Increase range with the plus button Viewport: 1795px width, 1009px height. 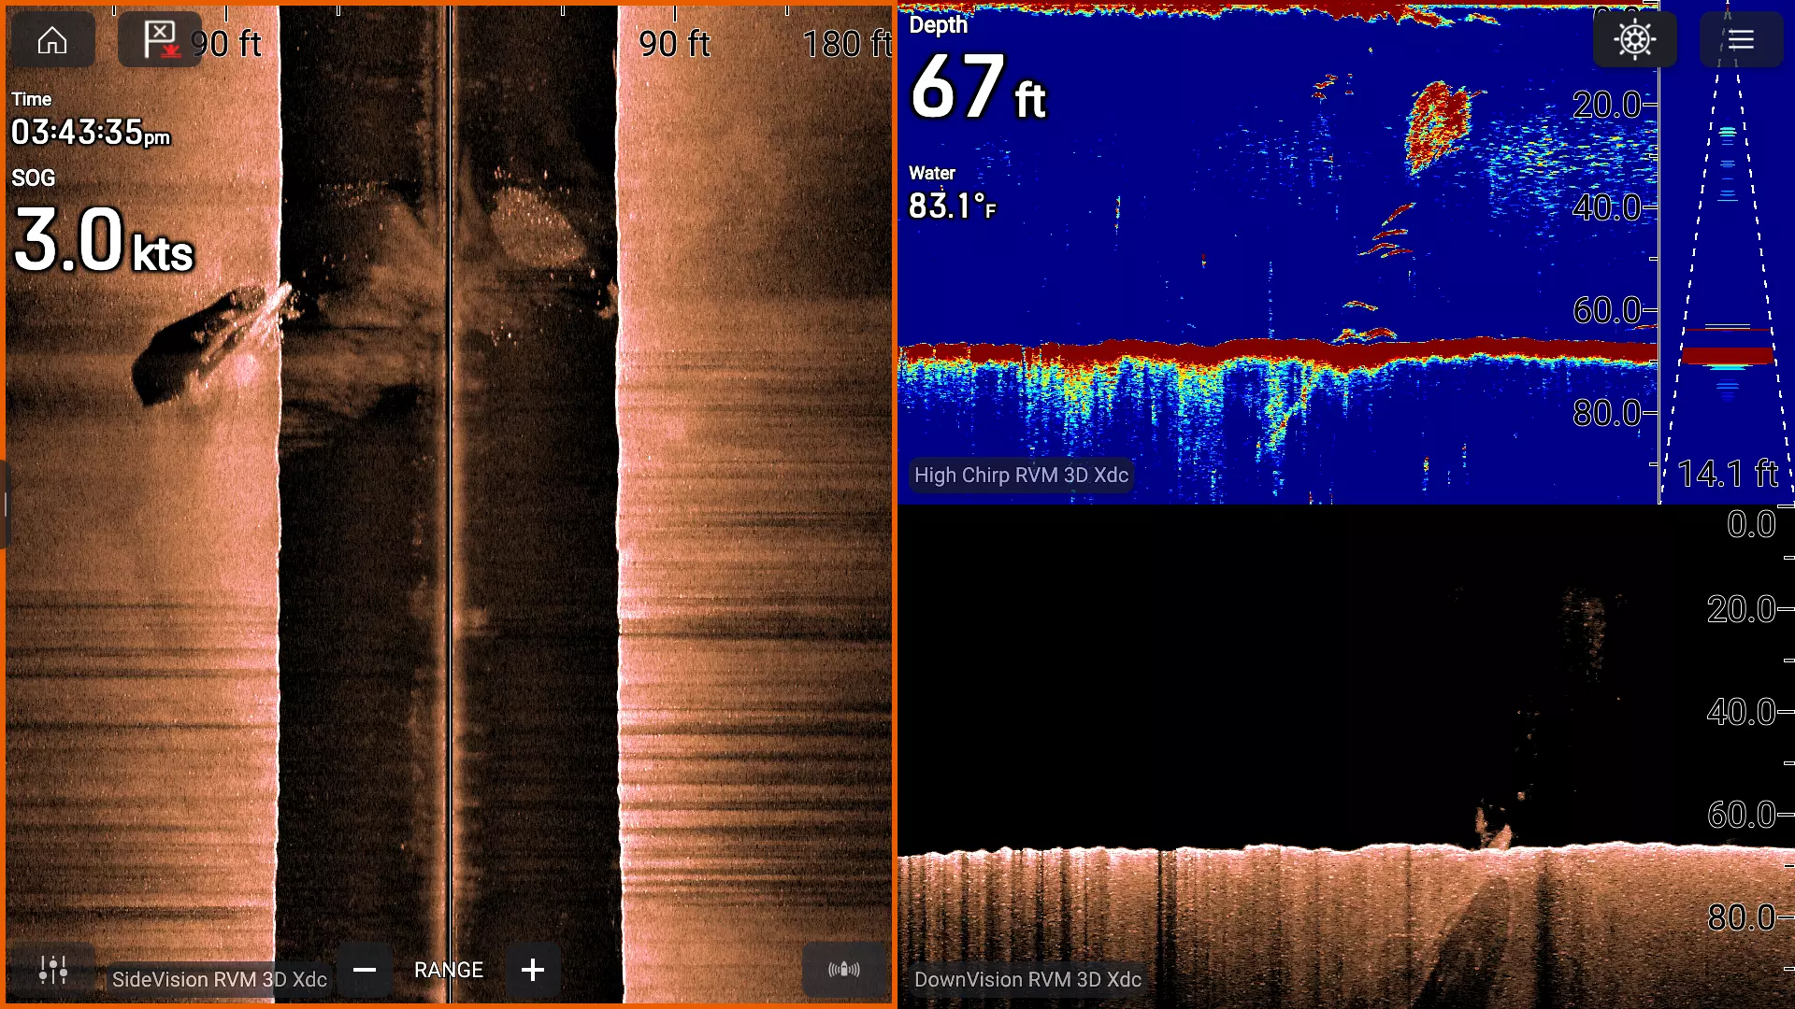533,970
